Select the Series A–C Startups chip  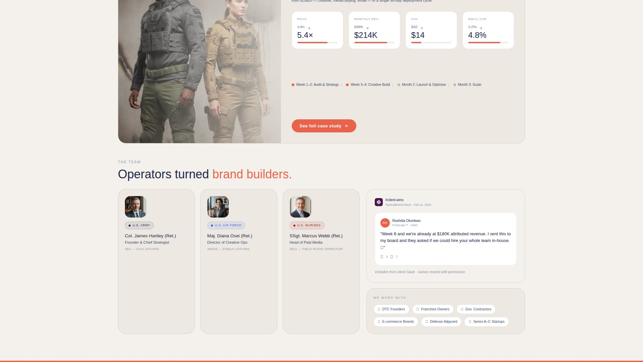487,322
